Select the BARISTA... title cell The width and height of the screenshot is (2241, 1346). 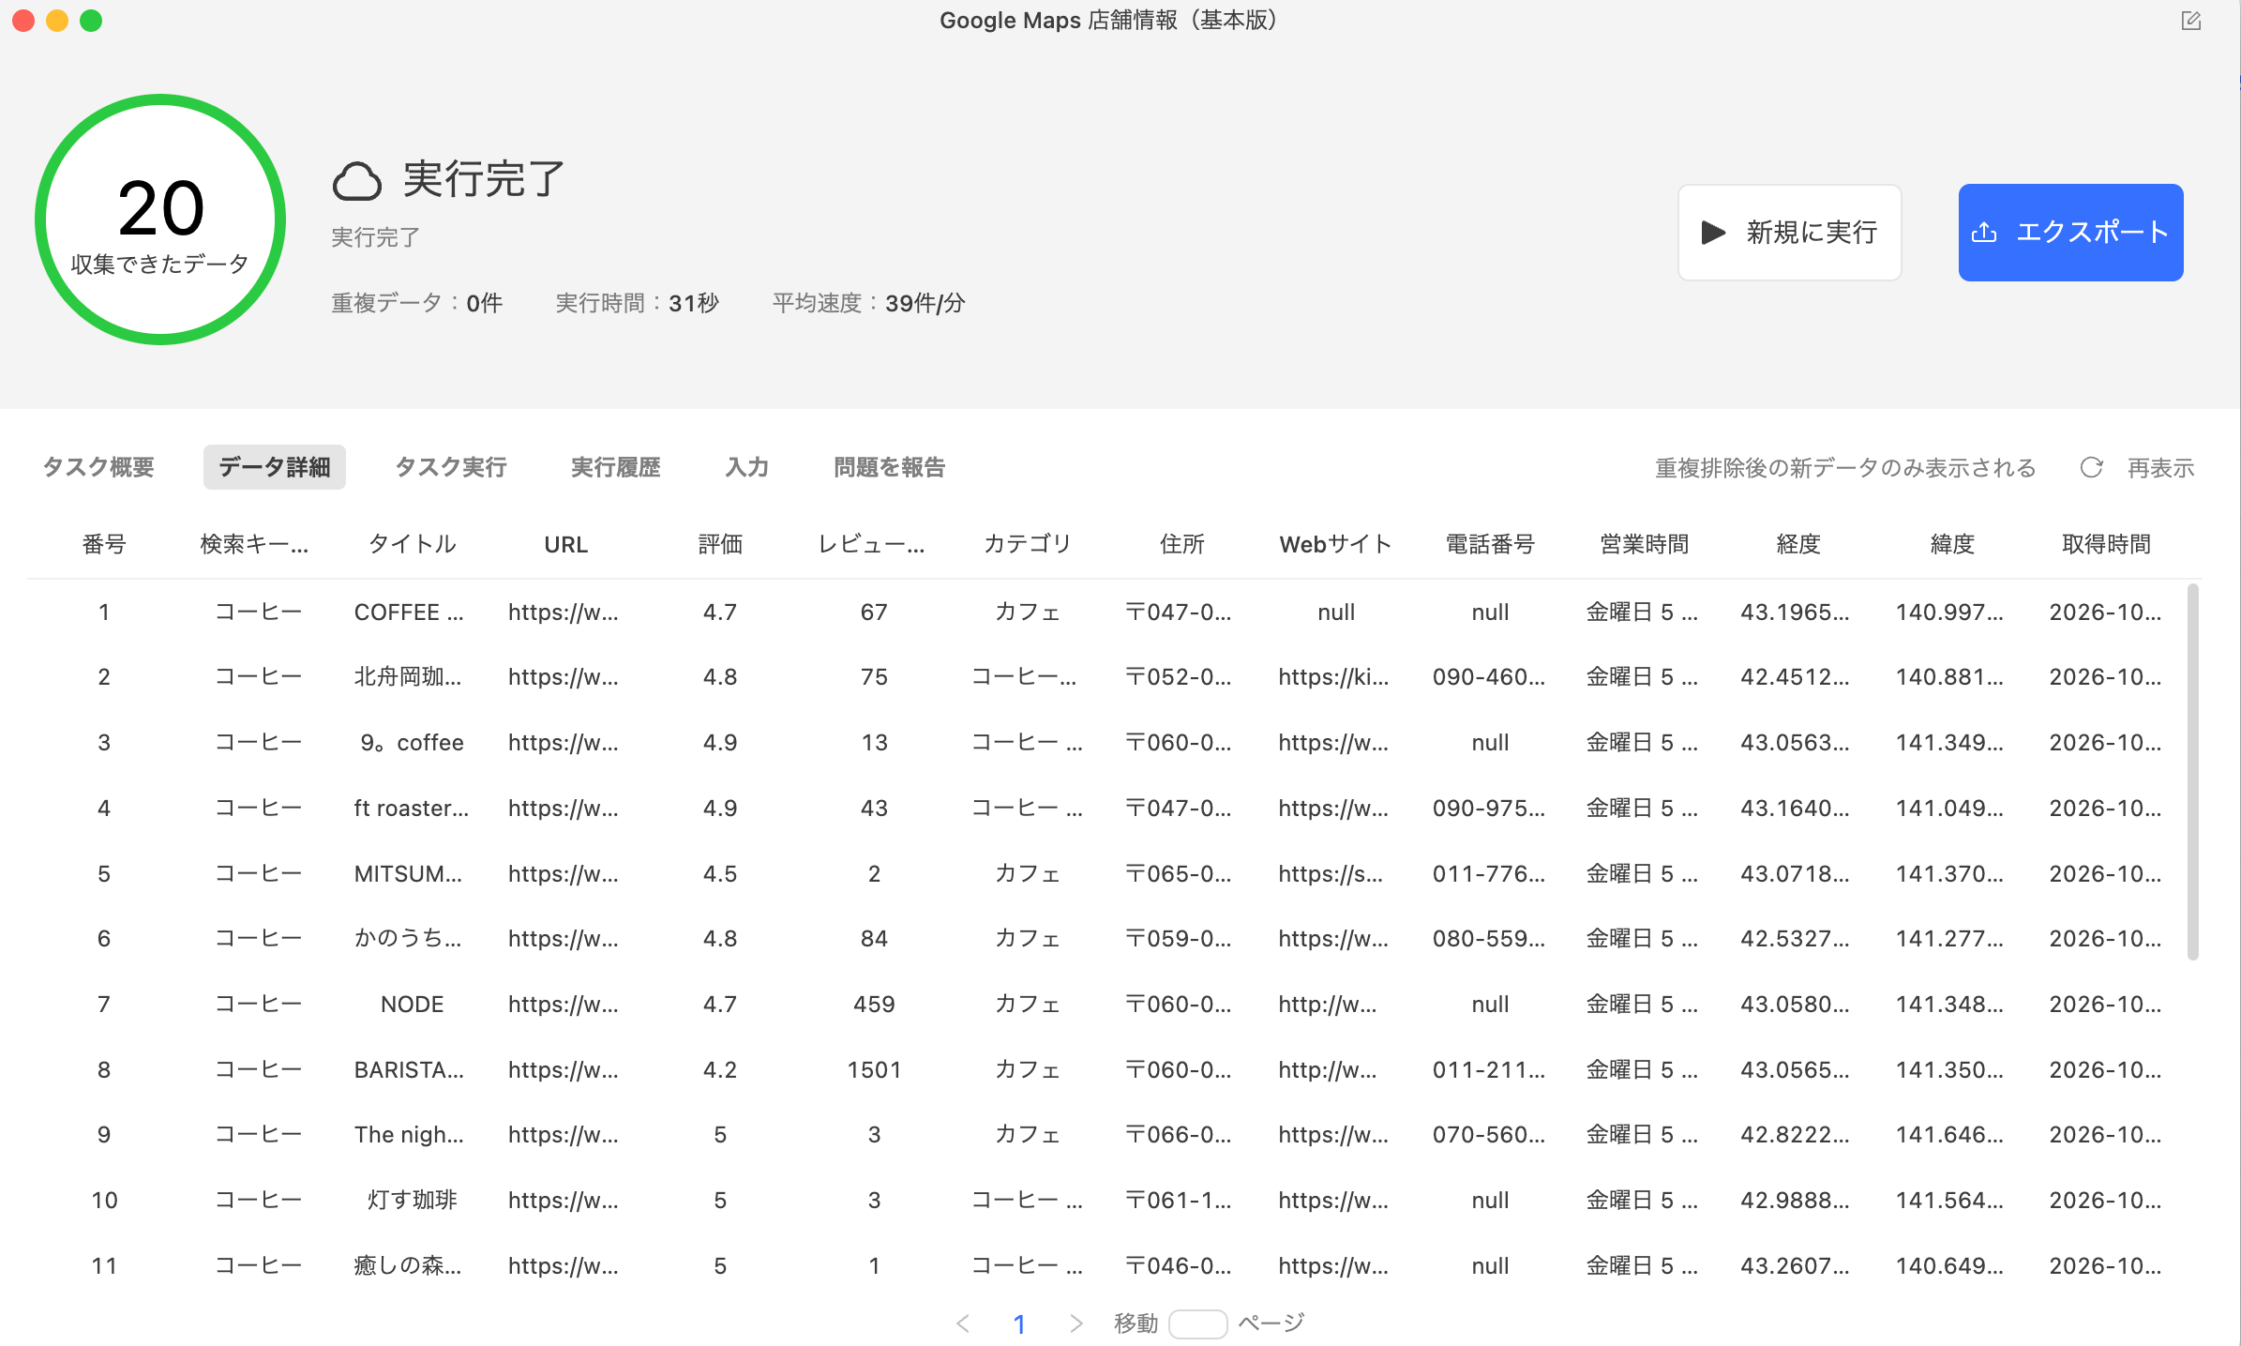click(409, 1070)
